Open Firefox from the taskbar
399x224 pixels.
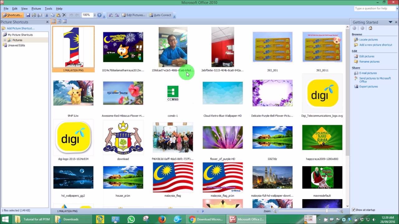coord(162,219)
